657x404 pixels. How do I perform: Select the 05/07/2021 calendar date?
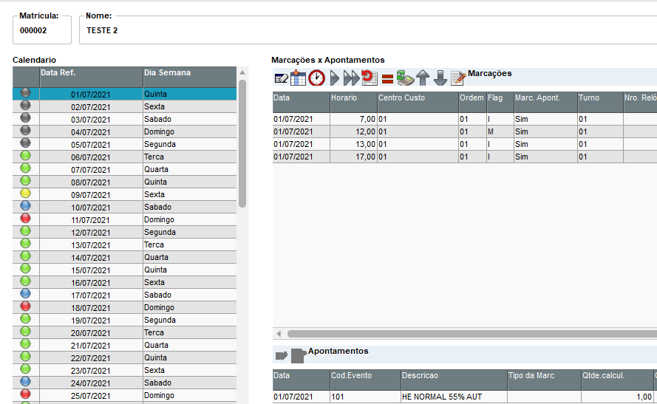(92, 145)
